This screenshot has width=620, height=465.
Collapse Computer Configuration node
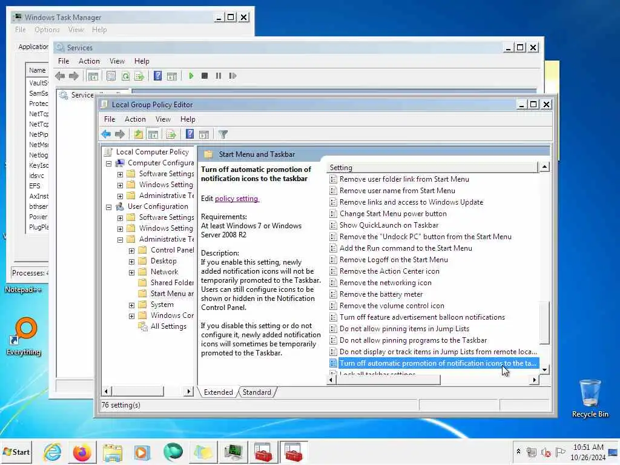tap(109, 163)
